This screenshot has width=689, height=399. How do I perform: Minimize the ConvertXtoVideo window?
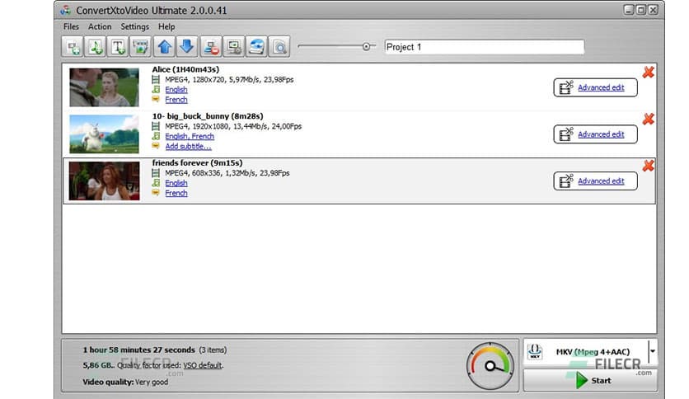629,10
